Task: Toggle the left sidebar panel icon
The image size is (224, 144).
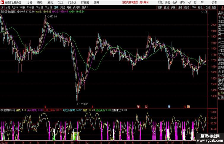Action: (x=2, y=7)
